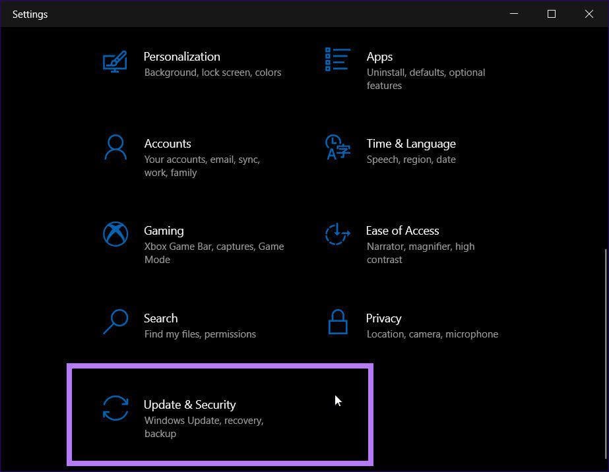This screenshot has width=609, height=472.
Task: Open the Privacy settings title
Action: pyautogui.click(x=384, y=318)
